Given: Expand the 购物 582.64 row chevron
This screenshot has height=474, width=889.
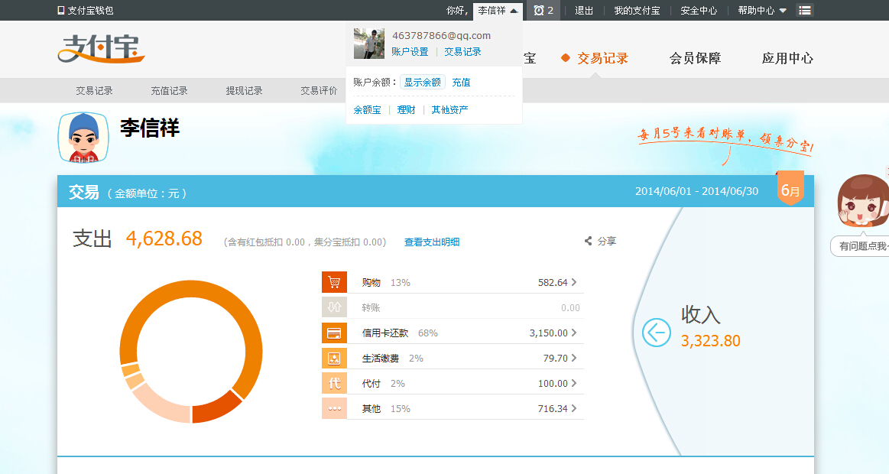Looking at the screenshot, I should pyautogui.click(x=574, y=282).
